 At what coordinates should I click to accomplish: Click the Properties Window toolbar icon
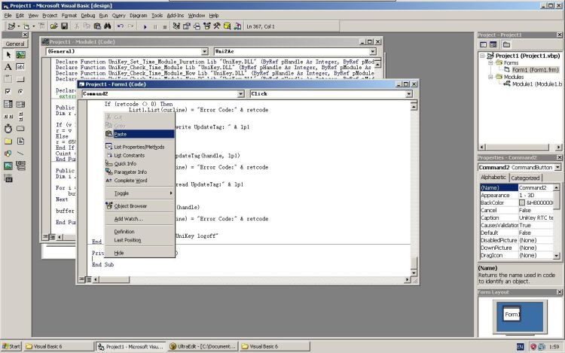[x=186, y=26]
